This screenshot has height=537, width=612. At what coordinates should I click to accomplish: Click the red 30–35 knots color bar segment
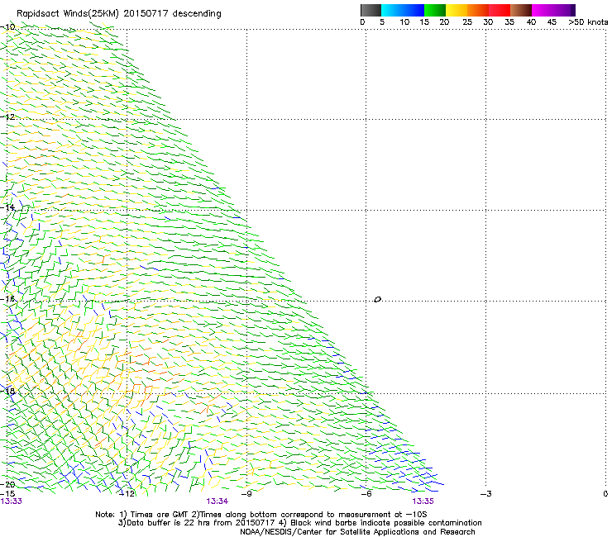[x=500, y=10]
